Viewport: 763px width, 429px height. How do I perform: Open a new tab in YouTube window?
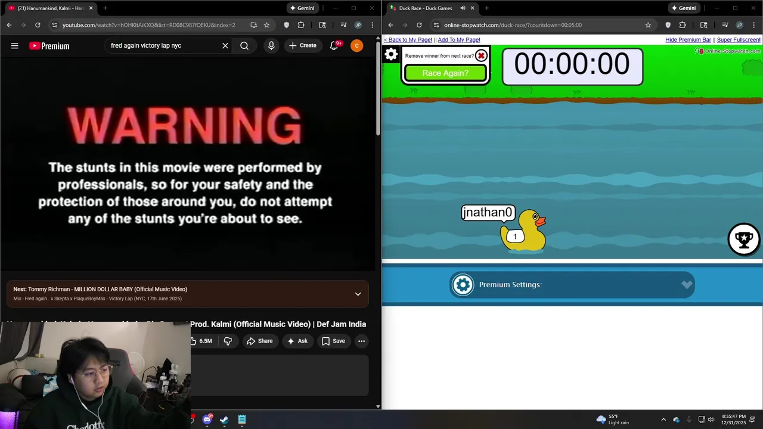105,8
